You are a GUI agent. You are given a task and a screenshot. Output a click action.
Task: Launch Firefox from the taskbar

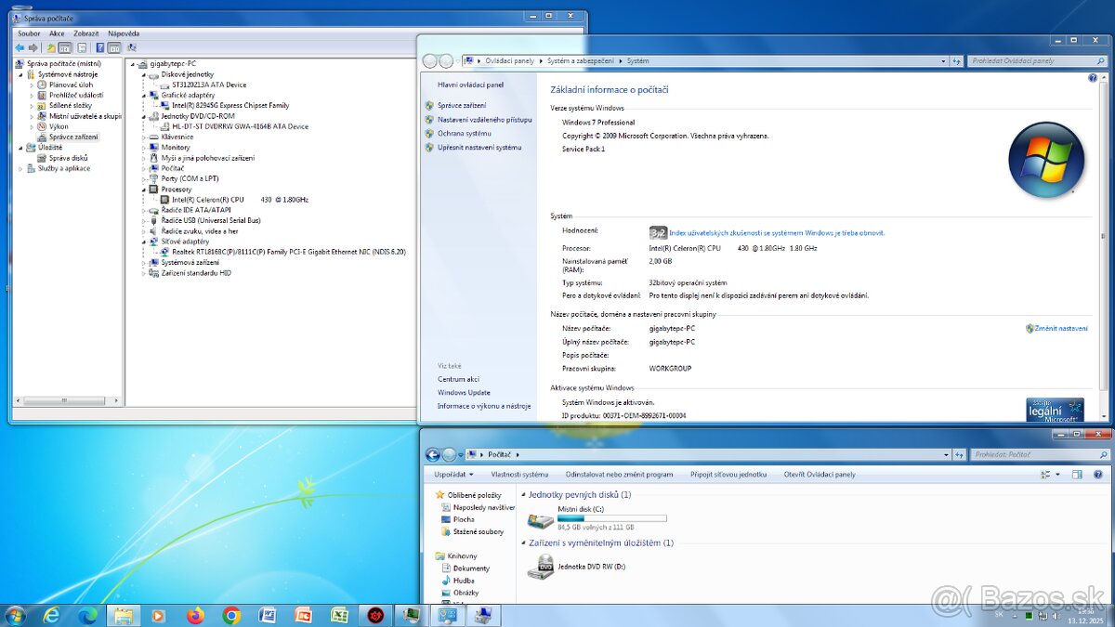(x=195, y=615)
